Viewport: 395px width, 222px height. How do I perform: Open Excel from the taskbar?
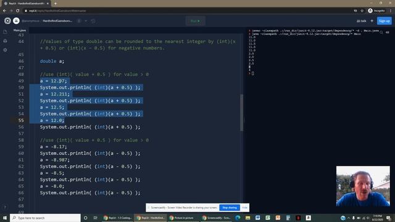pos(268,218)
